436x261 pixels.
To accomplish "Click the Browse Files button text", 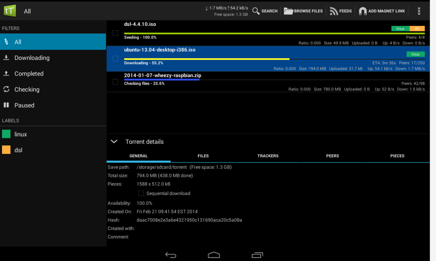I will pyautogui.click(x=308, y=11).
